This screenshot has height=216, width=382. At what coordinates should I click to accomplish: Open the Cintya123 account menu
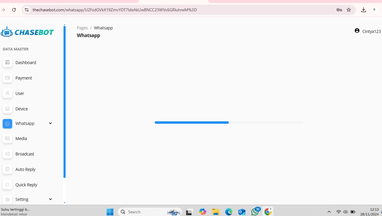[367, 31]
